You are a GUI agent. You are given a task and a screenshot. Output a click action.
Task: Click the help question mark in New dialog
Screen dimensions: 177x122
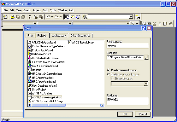point(144,28)
